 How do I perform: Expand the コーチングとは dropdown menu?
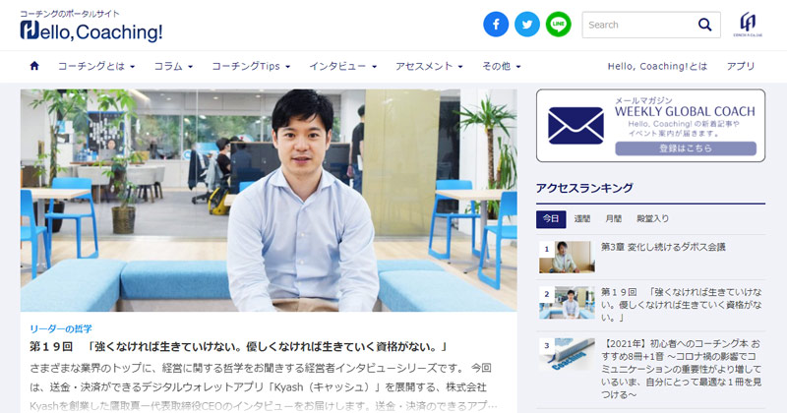(x=96, y=66)
